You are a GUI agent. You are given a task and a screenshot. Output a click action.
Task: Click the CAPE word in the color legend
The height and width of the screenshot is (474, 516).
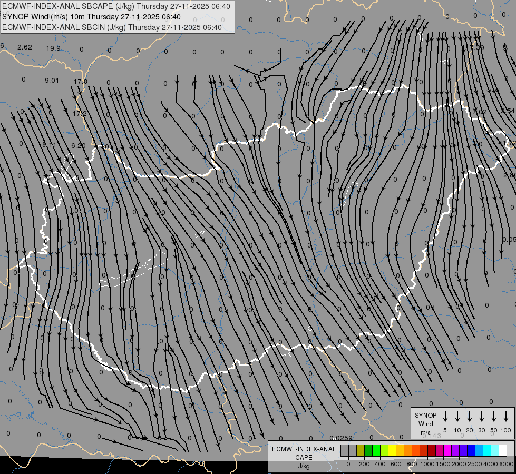coord(304,457)
